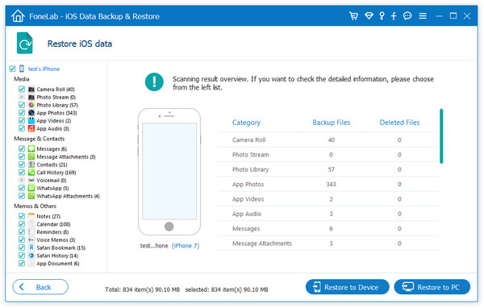Open Safari Bookmark (15) list item
The image size is (484, 308).
[61, 248]
